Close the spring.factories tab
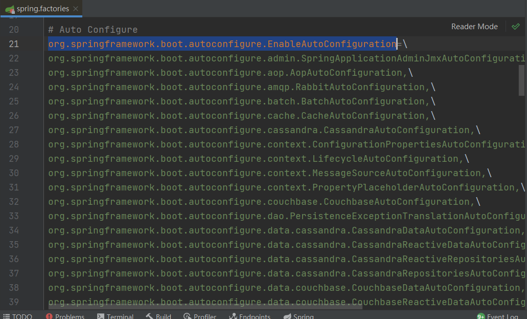 [76, 9]
